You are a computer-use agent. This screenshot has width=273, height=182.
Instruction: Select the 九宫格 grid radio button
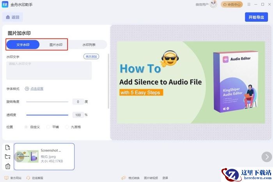tap(67, 127)
